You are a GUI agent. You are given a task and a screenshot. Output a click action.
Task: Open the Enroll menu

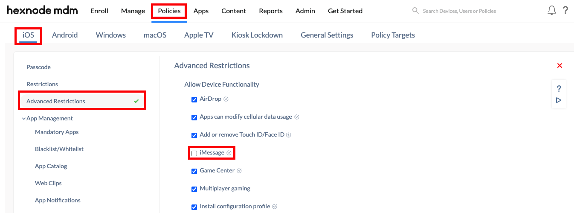coord(99,11)
